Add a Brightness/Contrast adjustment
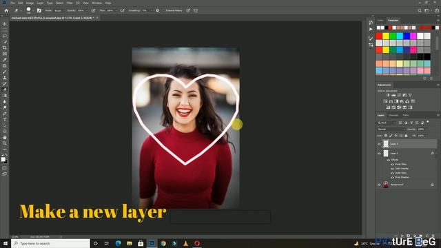441x248 pixels. click(x=388, y=95)
